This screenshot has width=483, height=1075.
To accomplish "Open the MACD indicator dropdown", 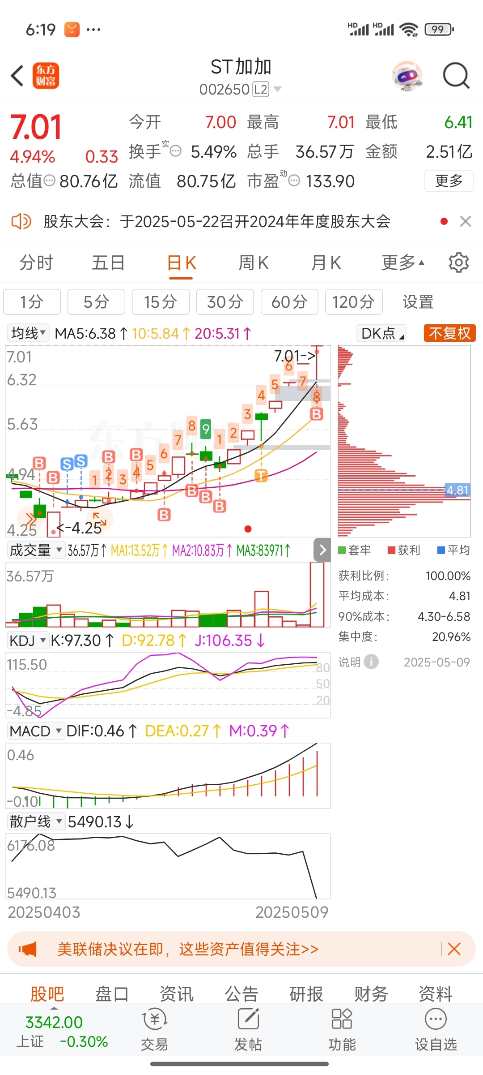I will (x=36, y=731).
